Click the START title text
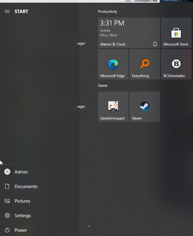 (21, 12)
